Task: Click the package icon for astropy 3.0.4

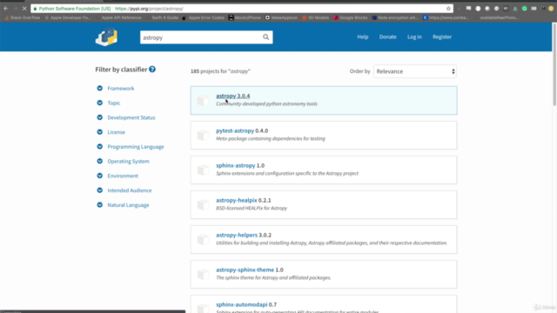Action: tap(203, 101)
